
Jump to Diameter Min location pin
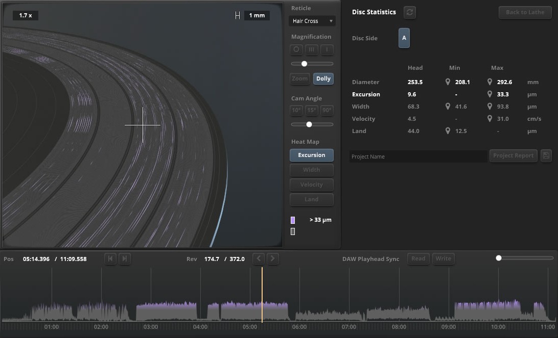pos(448,82)
